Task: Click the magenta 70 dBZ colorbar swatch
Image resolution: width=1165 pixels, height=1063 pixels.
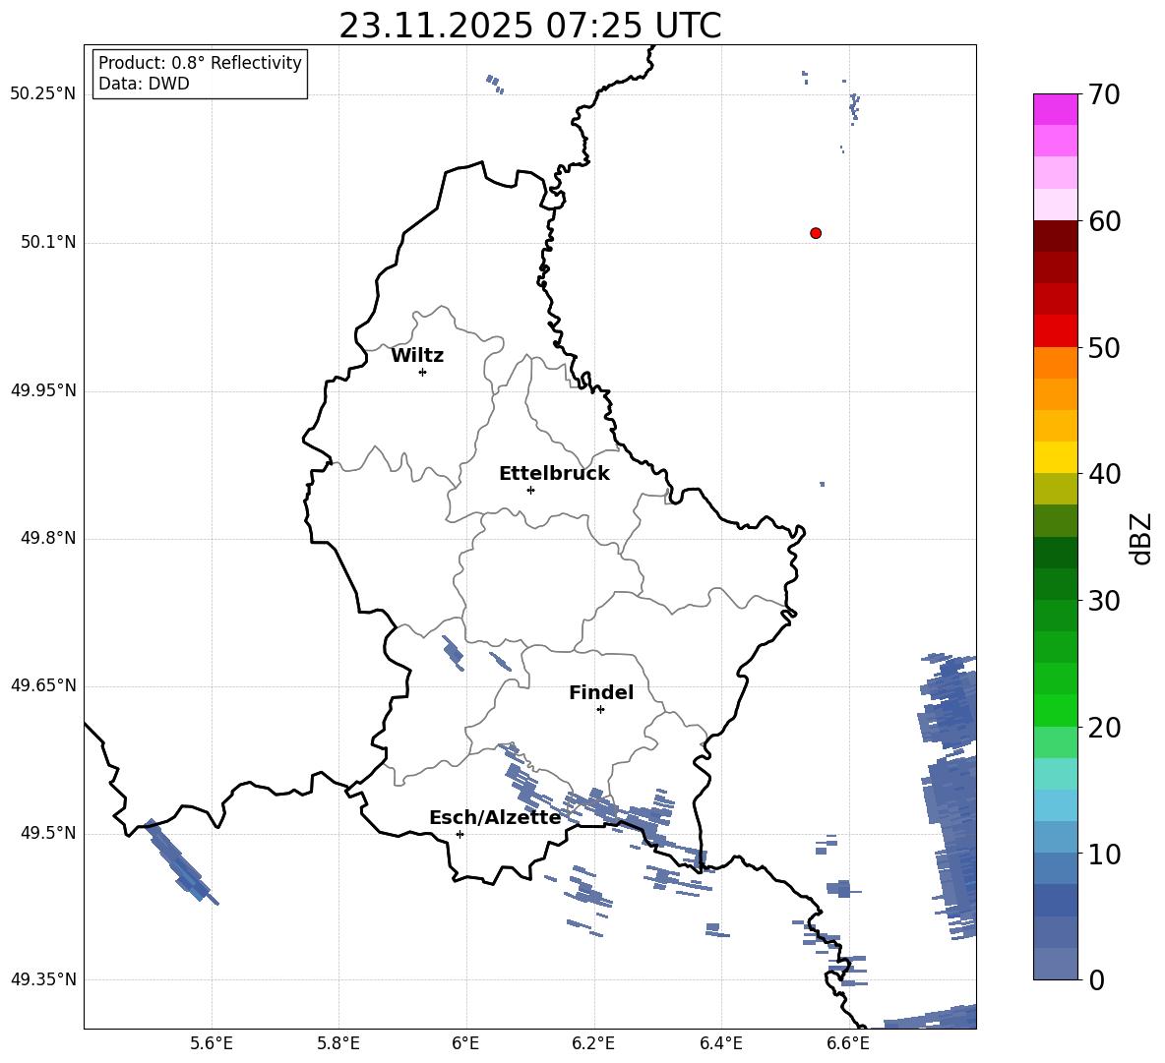Action: (1055, 109)
